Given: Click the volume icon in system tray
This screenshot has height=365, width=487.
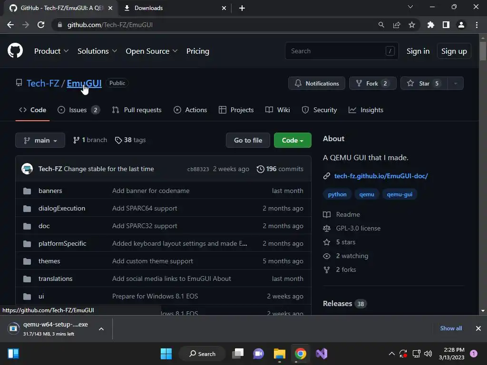Looking at the screenshot, I should [428, 354].
